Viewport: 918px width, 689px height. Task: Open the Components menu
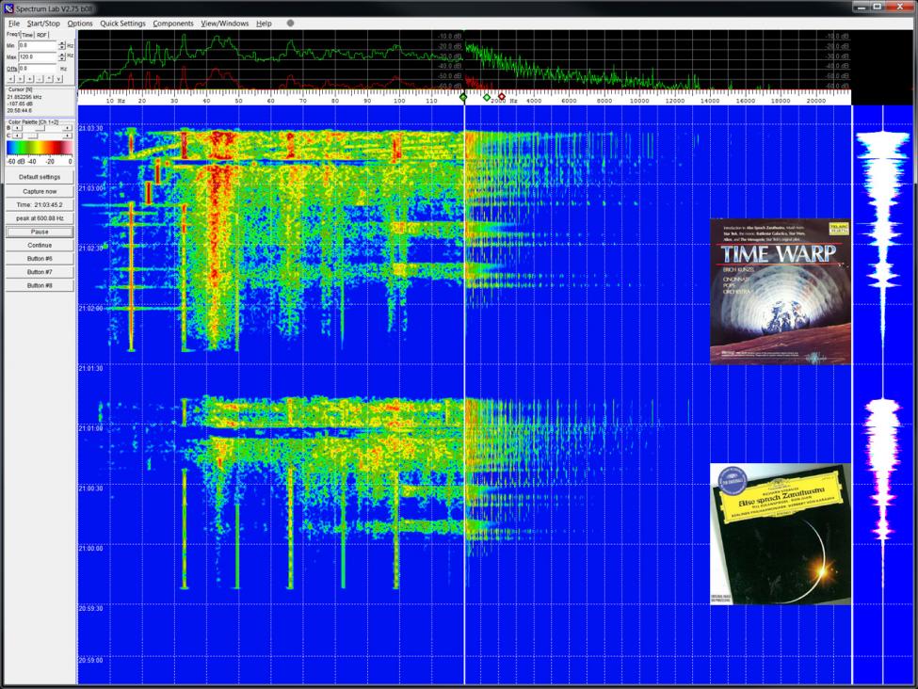[x=173, y=23]
